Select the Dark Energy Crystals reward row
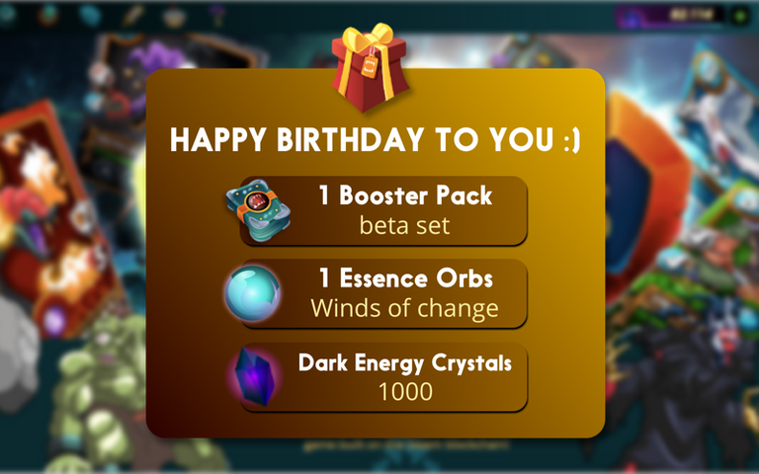Image resolution: width=759 pixels, height=474 pixels. [383, 377]
